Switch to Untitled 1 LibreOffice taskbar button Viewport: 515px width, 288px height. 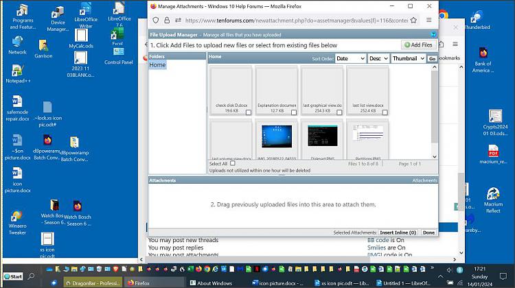(x=403, y=283)
